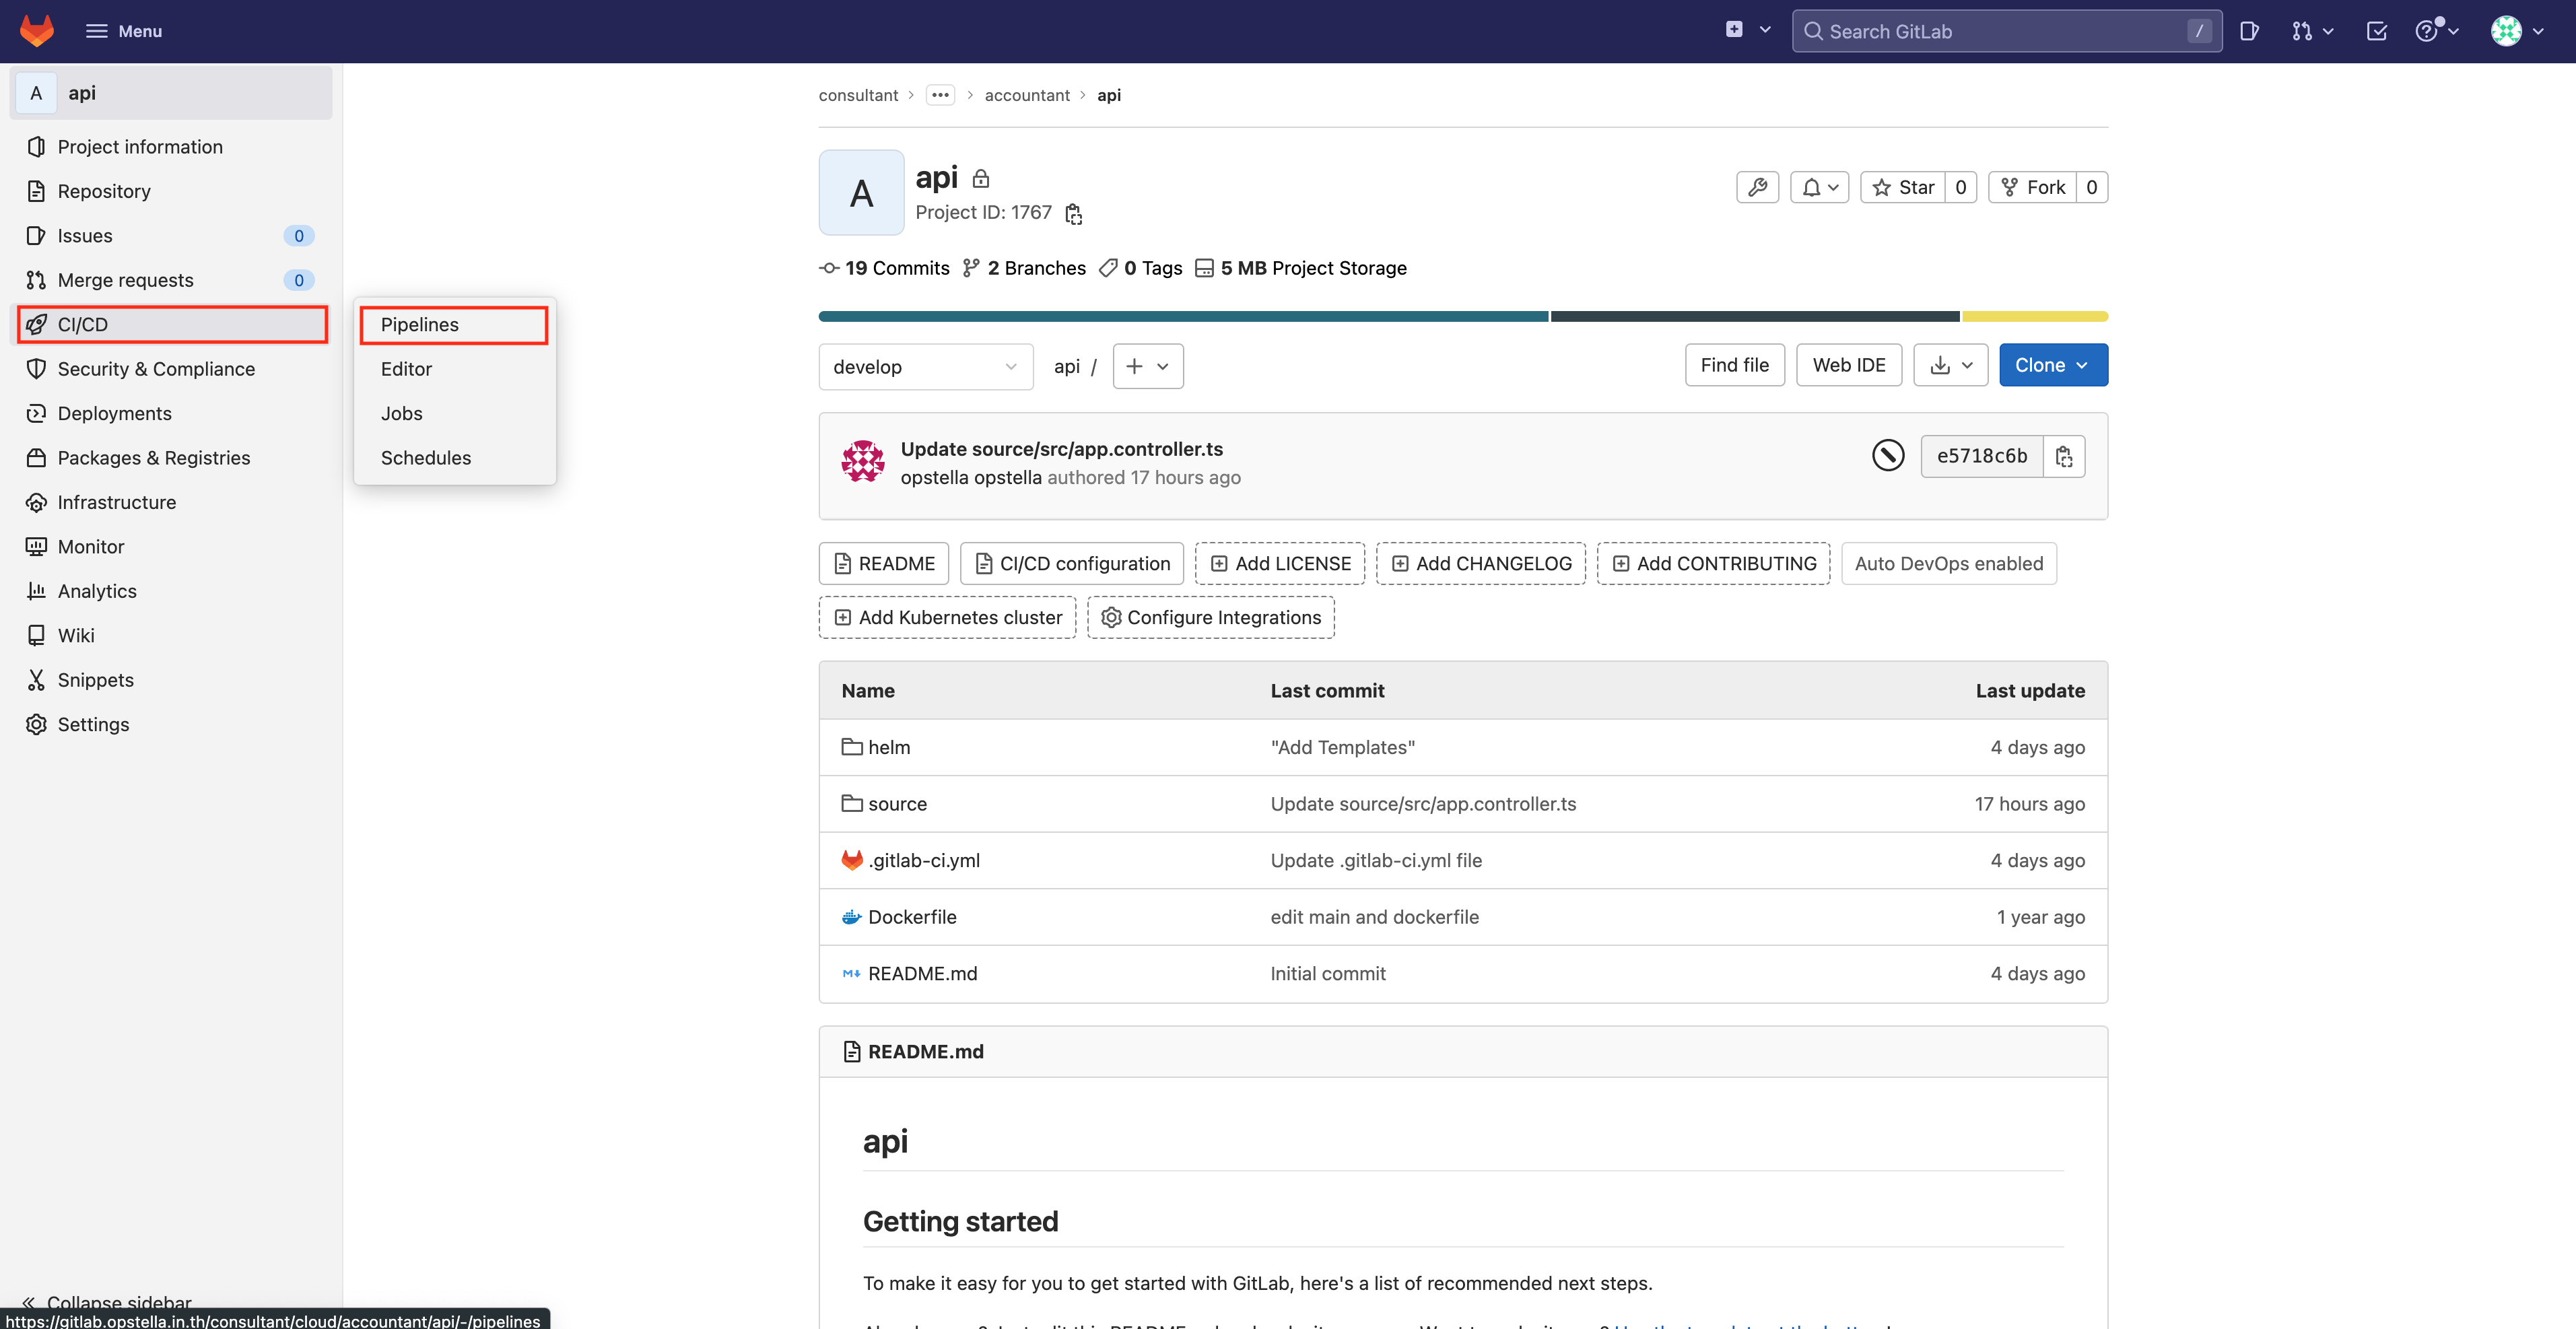Viewport: 2576px width, 1329px height.
Task: Click the Infrastructure icon in sidebar
Action: (x=36, y=502)
